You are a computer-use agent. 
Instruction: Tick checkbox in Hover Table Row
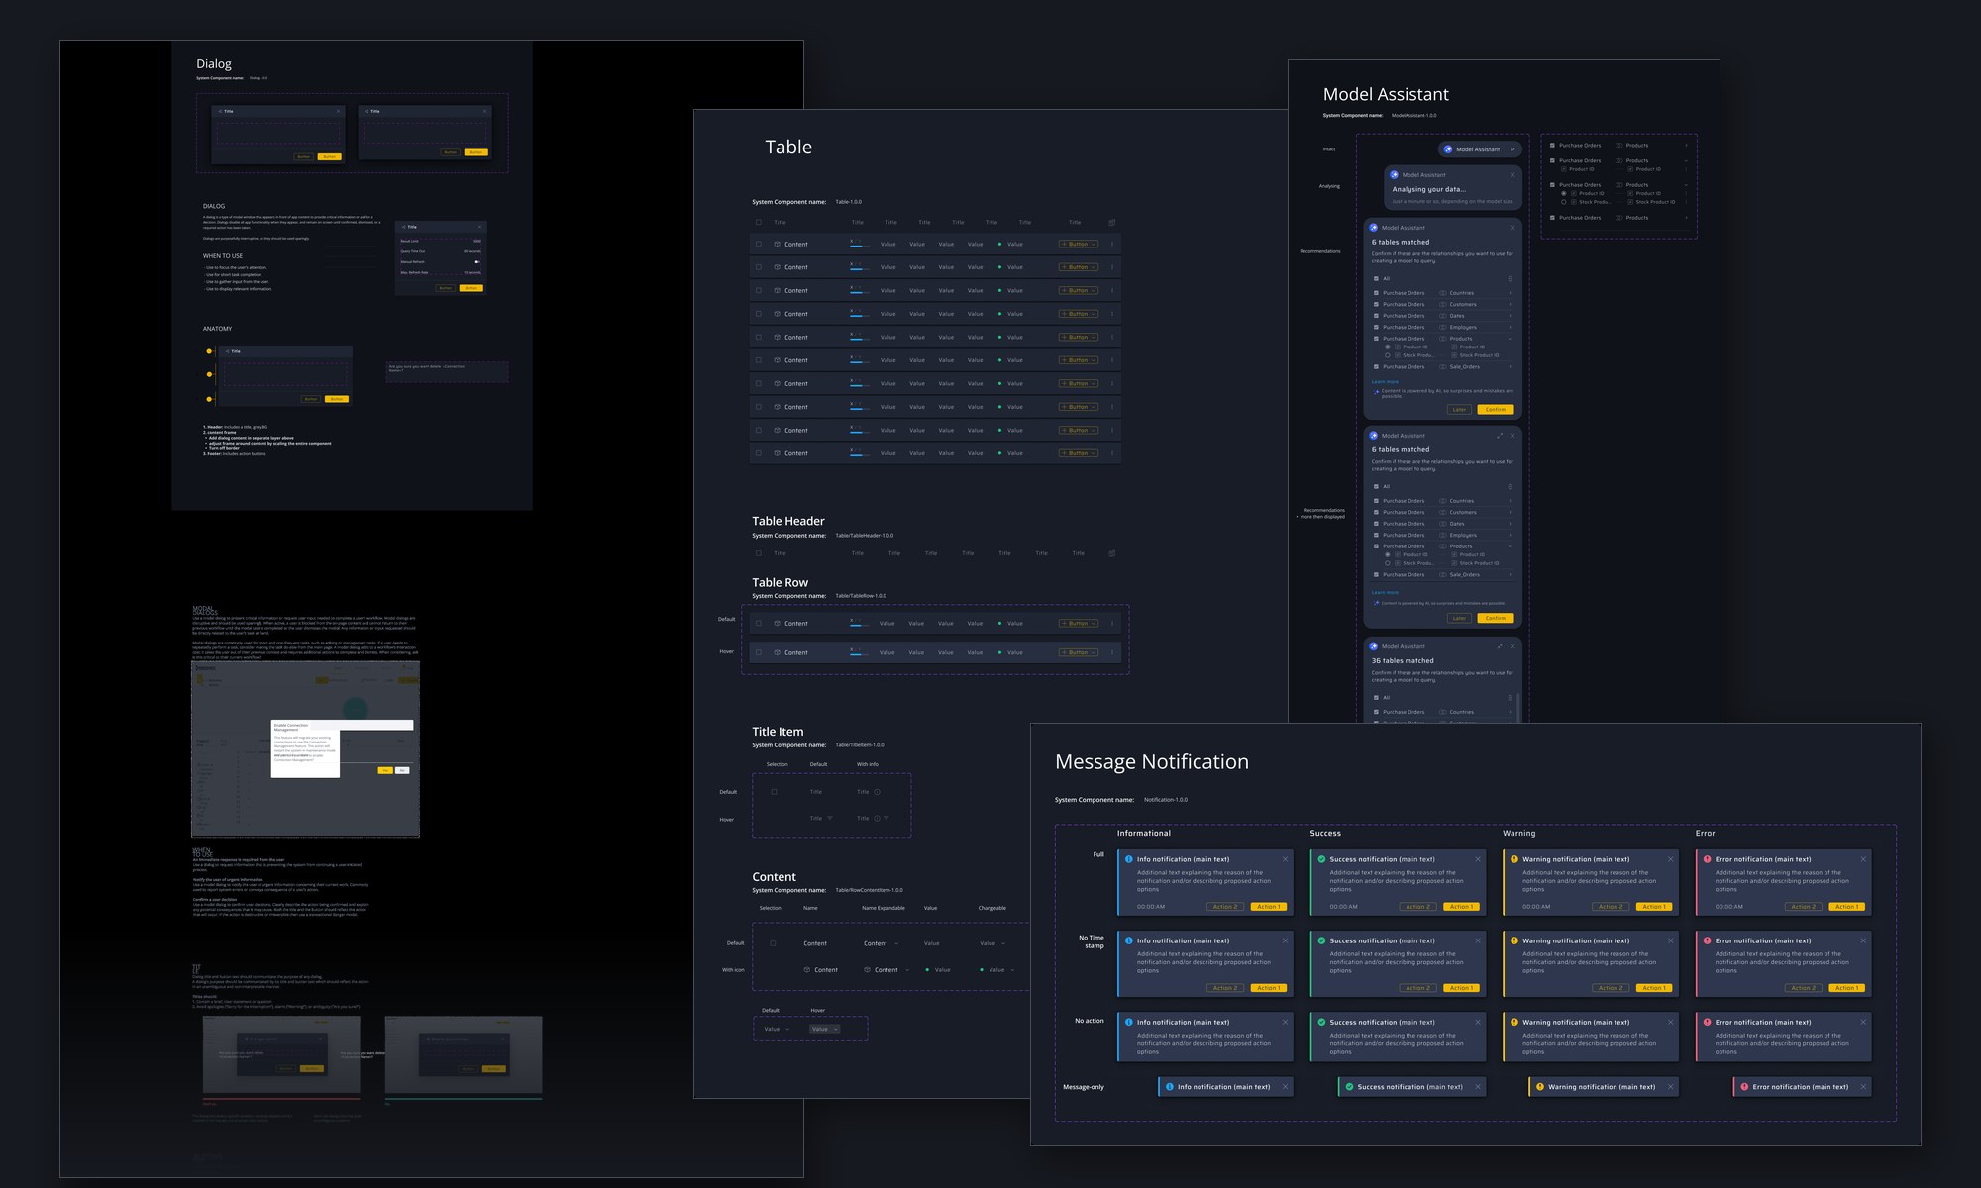pos(759,653)
